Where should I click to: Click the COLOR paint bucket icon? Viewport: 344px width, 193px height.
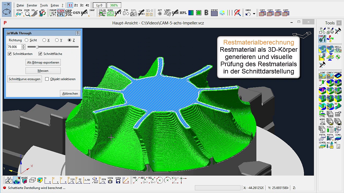point(102,13)
